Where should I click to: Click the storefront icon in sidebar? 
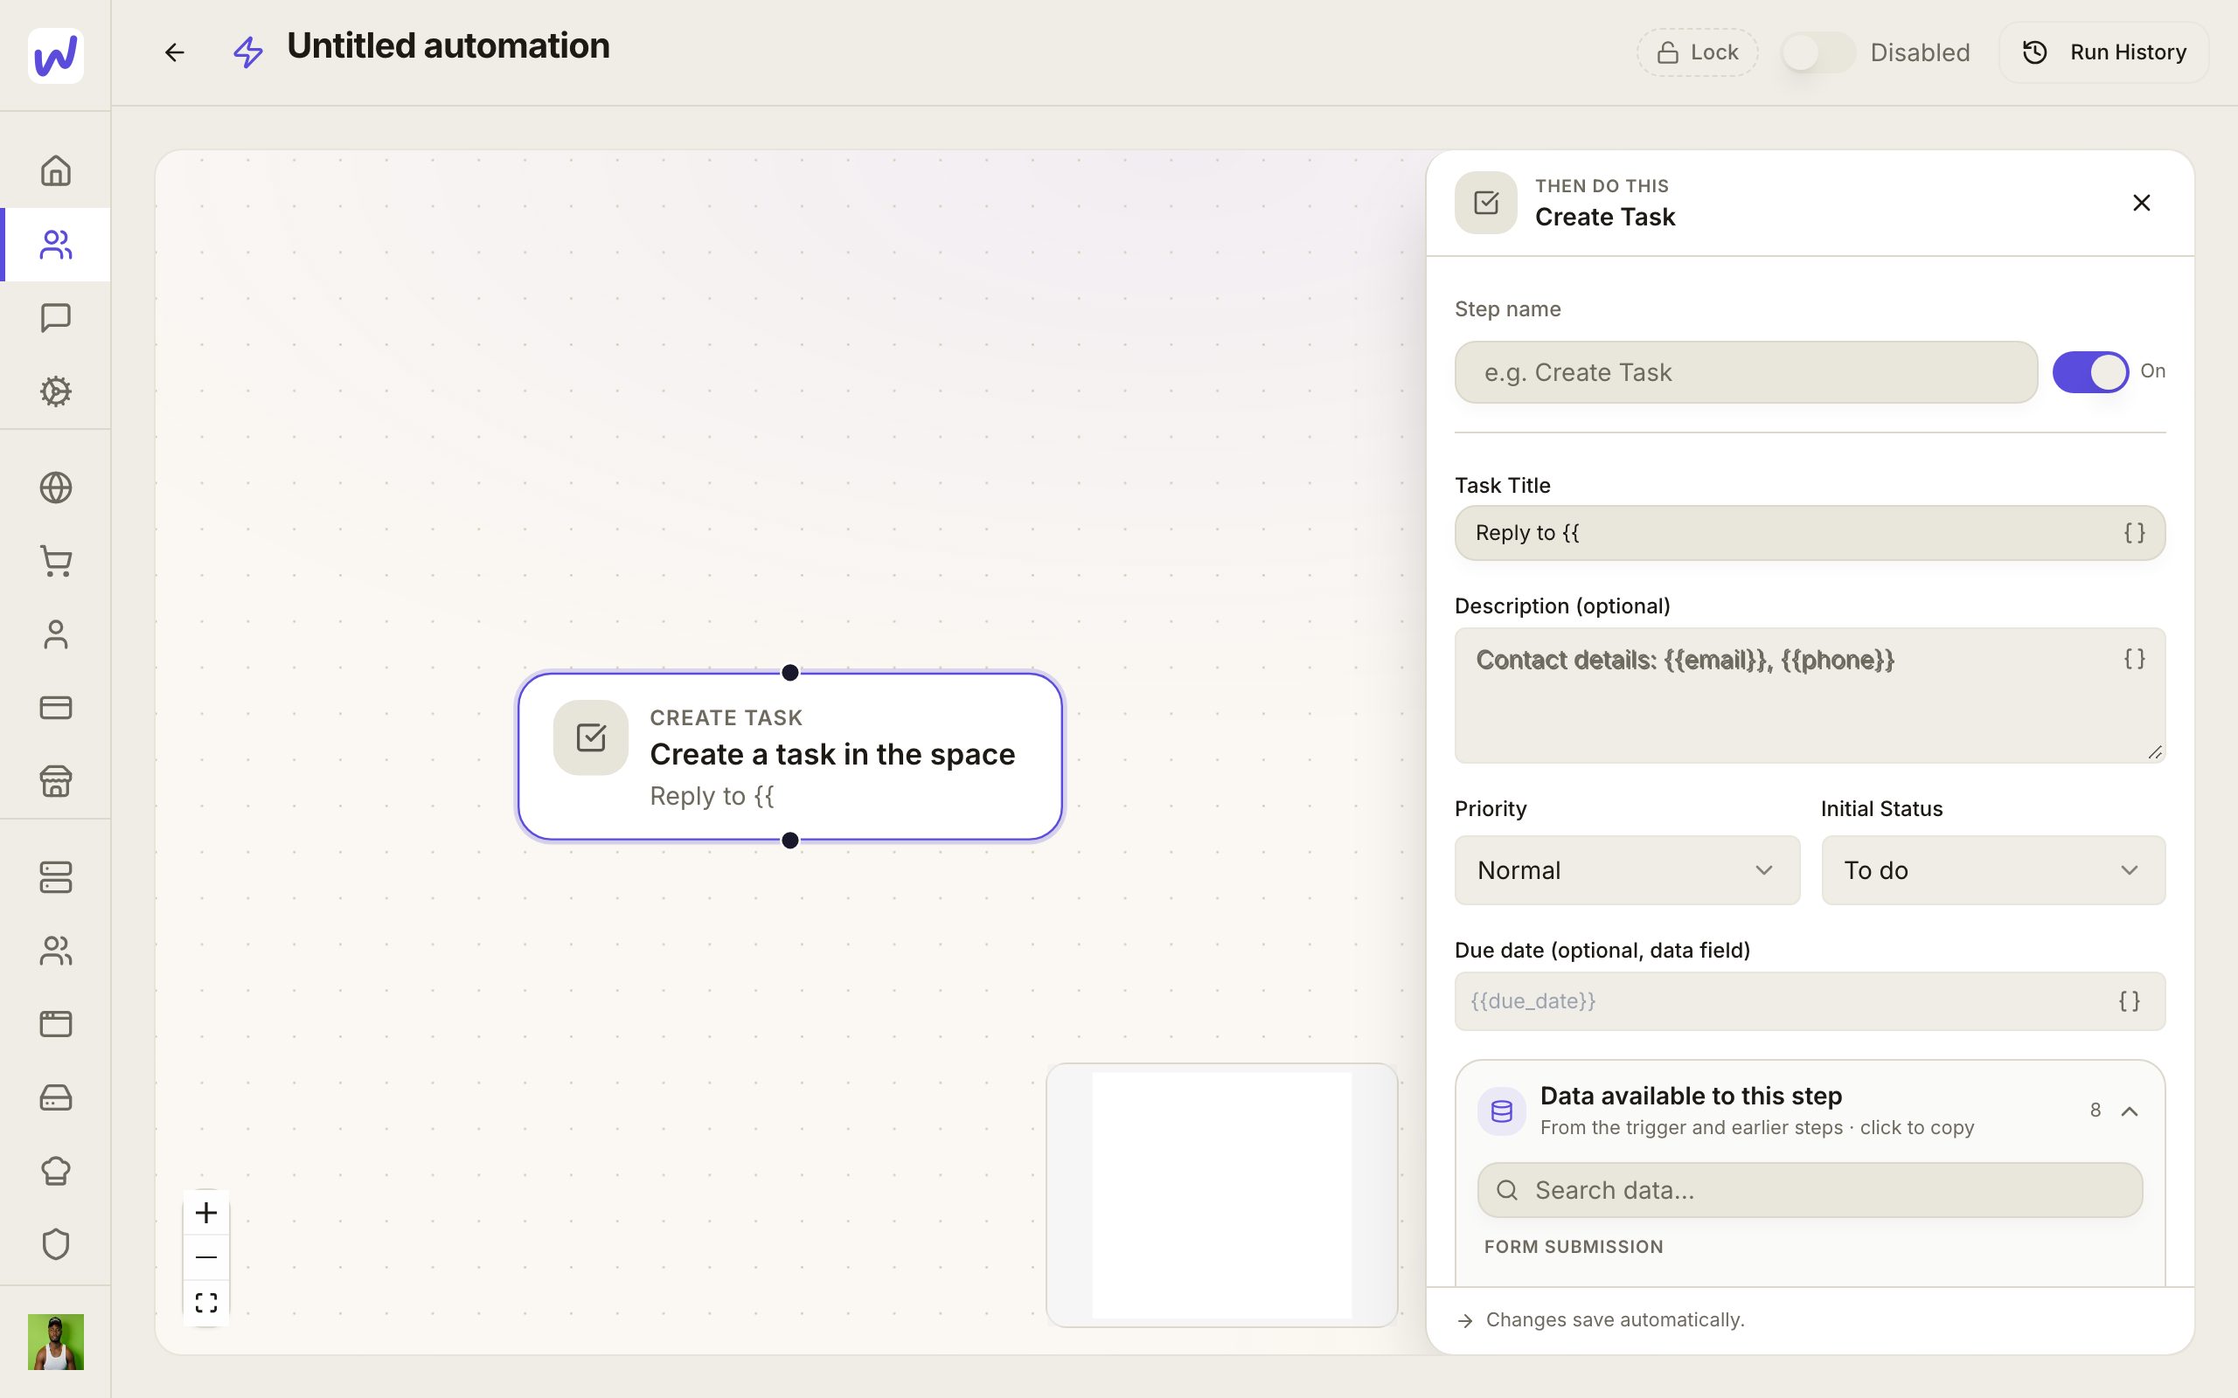tap(55, 781)
